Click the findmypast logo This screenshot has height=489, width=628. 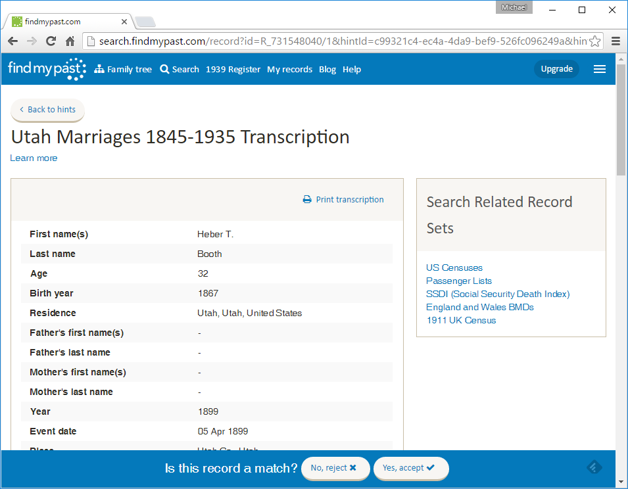(x=47, y=69)
